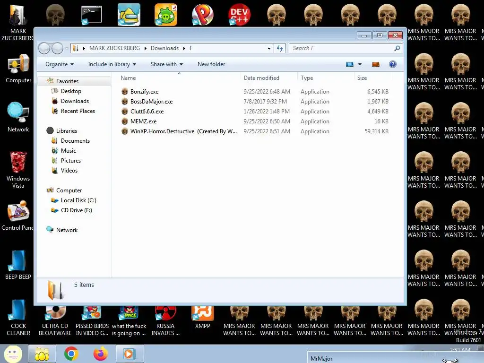Image resolution: width=484 pixels, height=363 pixels.
Task: Select BossDaMajor.exe file icon
Action: [x=125, y=102]
